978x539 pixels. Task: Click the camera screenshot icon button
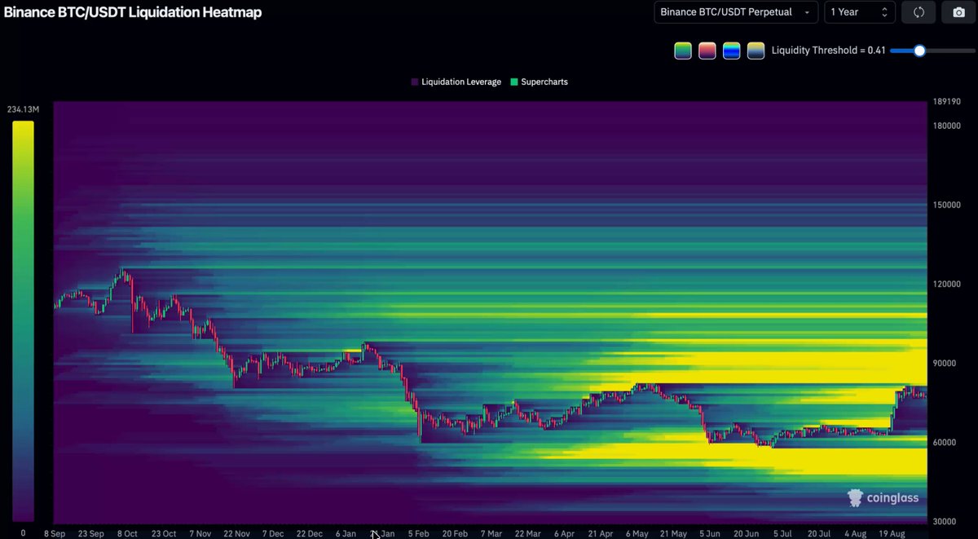(x=958, y=12)
